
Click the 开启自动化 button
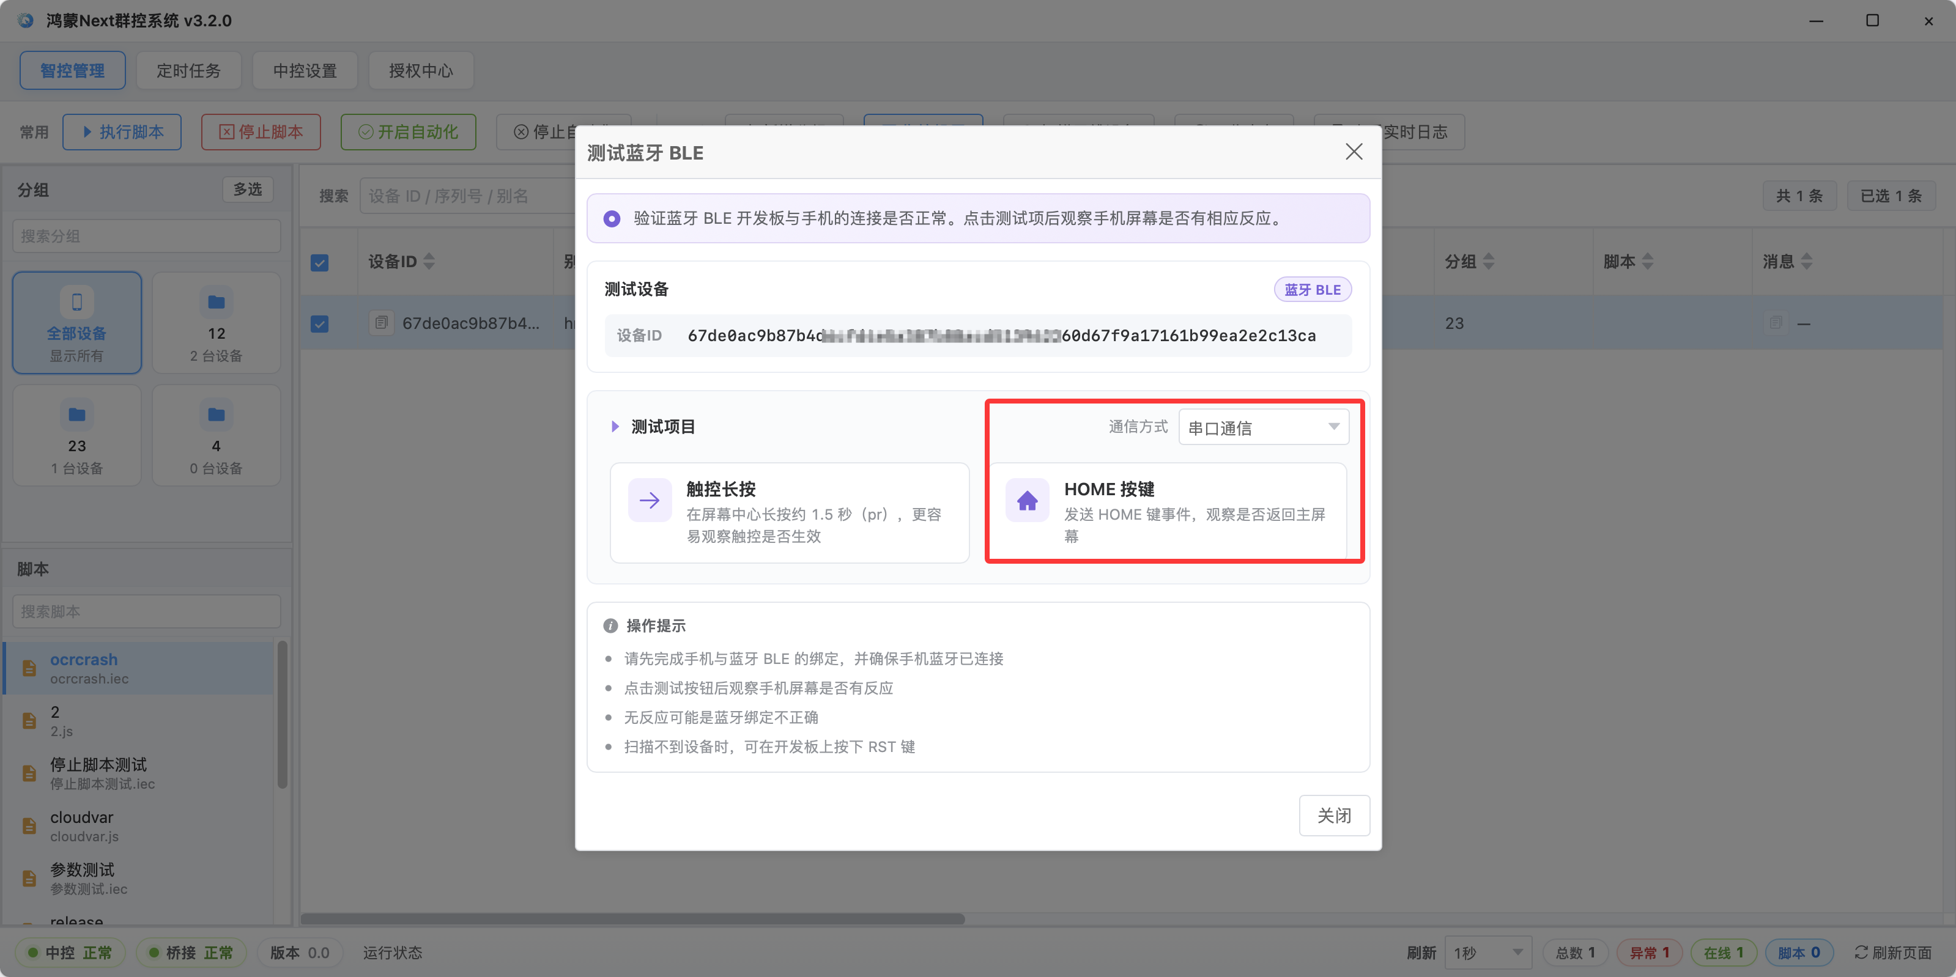click(408, 132)
